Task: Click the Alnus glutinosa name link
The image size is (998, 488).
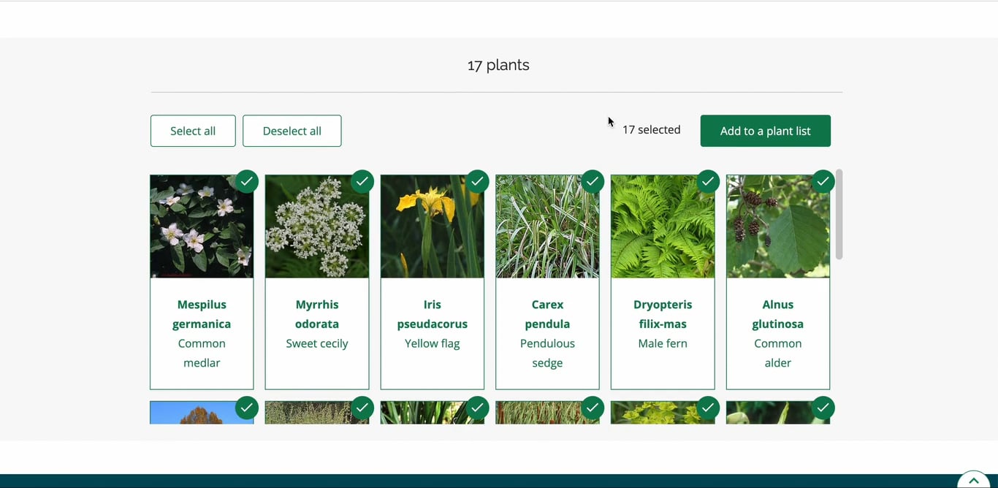Action: click(x=778, y=314)
